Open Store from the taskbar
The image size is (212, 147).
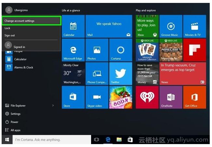pos(130,140)
